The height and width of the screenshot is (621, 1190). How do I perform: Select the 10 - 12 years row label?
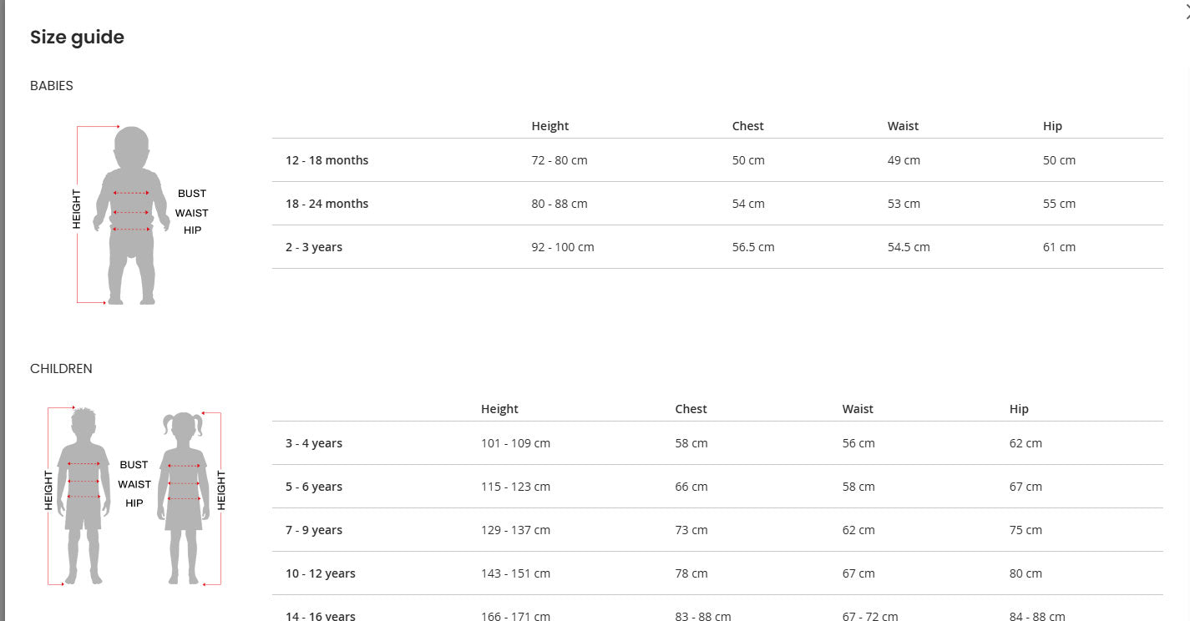[321, 573]
